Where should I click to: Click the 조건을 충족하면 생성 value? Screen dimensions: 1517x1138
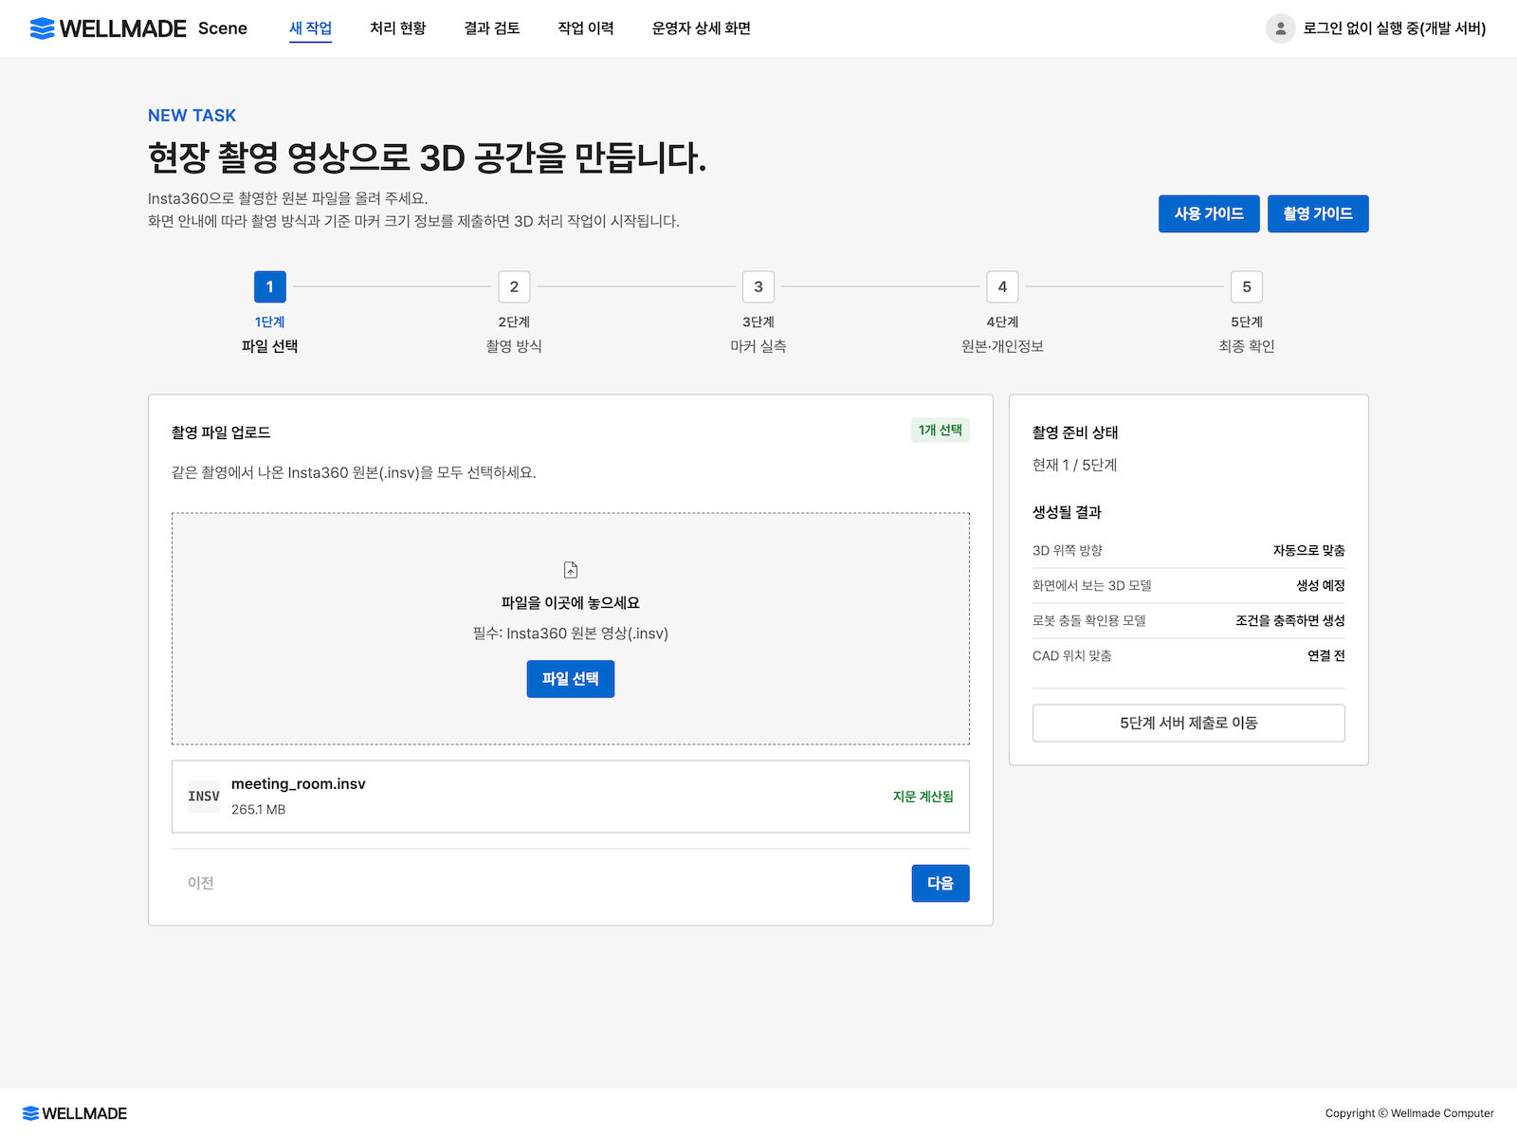(1290, 621)
